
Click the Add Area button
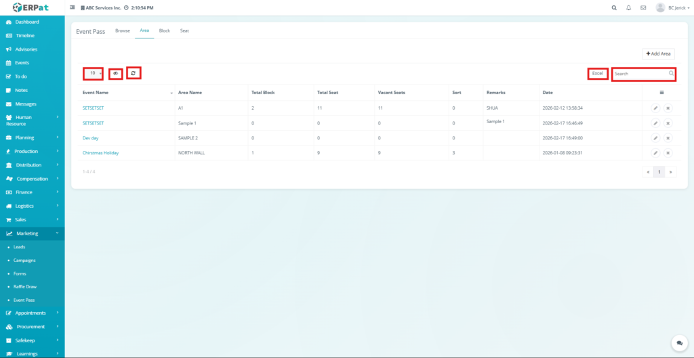point(658,53)
